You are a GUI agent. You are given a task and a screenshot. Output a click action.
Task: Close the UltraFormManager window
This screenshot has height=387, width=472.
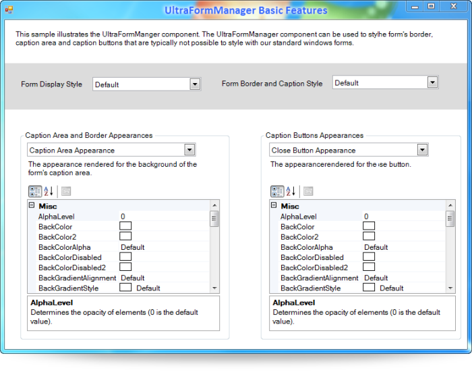click(454, 6)
